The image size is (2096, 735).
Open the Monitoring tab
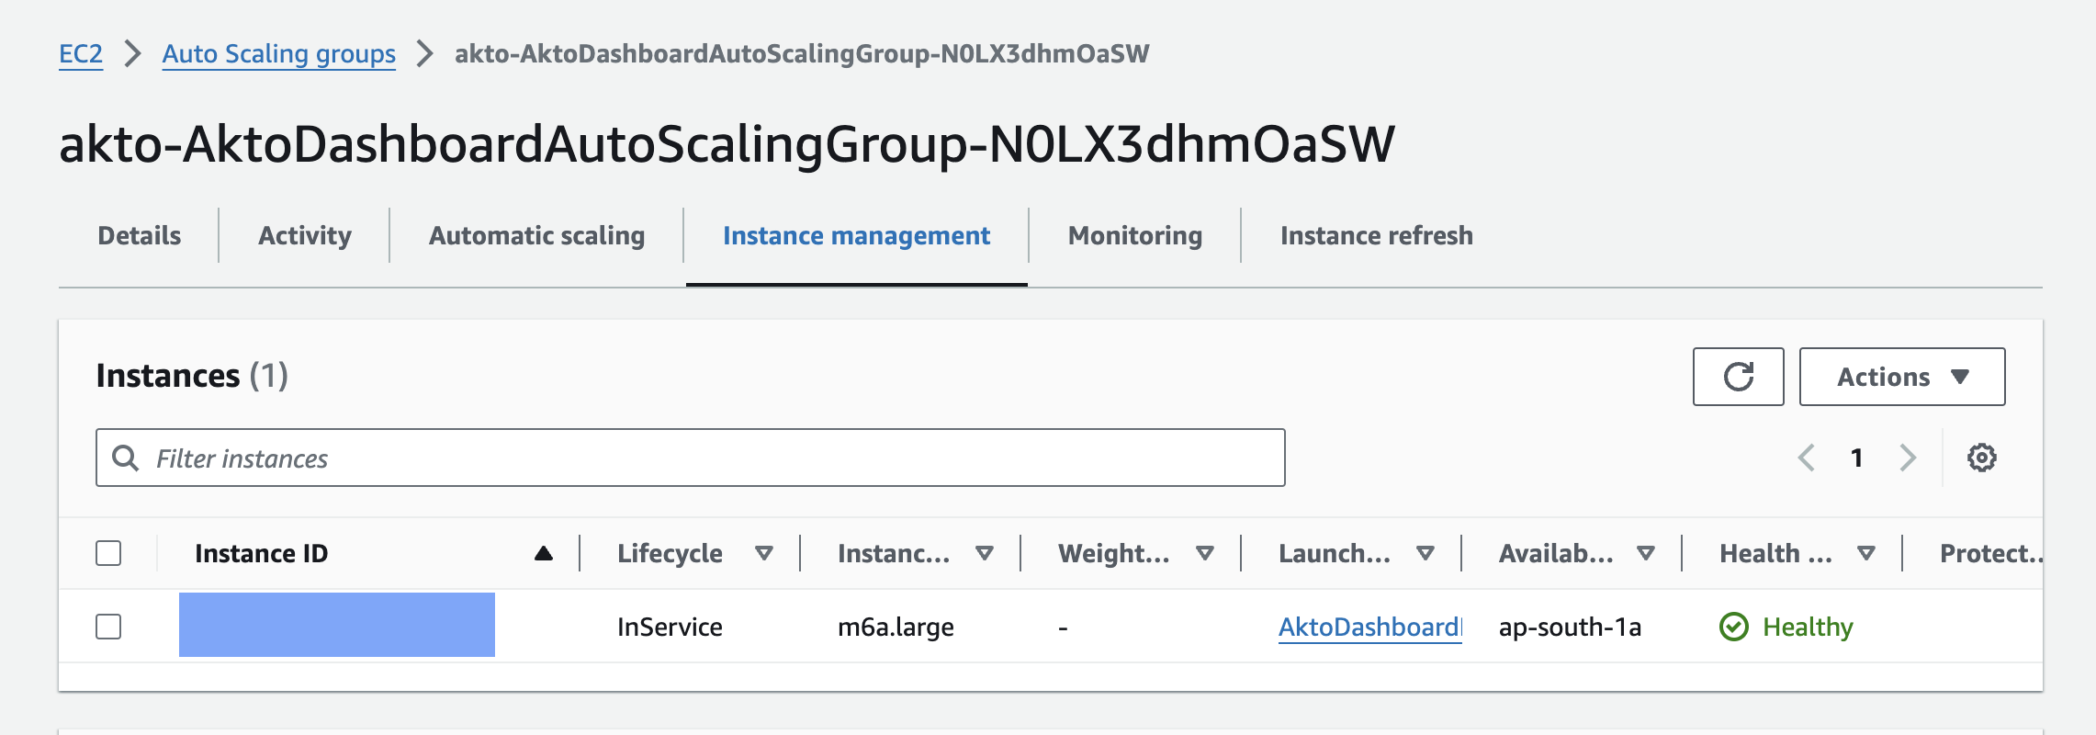tap(1135, 236)
